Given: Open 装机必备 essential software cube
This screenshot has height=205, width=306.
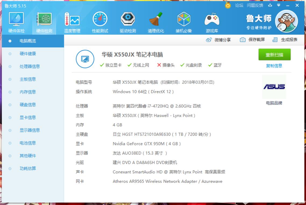Looking at the screenshot, I should [x=184, y=22].
